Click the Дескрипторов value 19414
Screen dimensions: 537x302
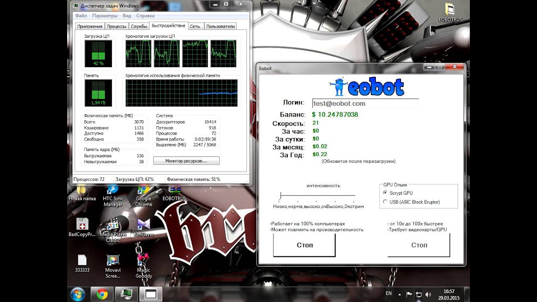coord(210,122)
